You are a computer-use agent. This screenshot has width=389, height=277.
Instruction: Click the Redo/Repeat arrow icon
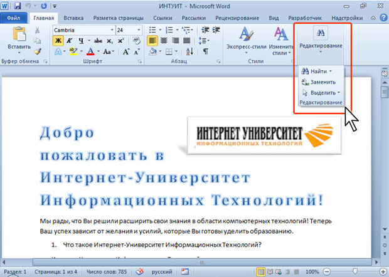click(x=44, y=6)
